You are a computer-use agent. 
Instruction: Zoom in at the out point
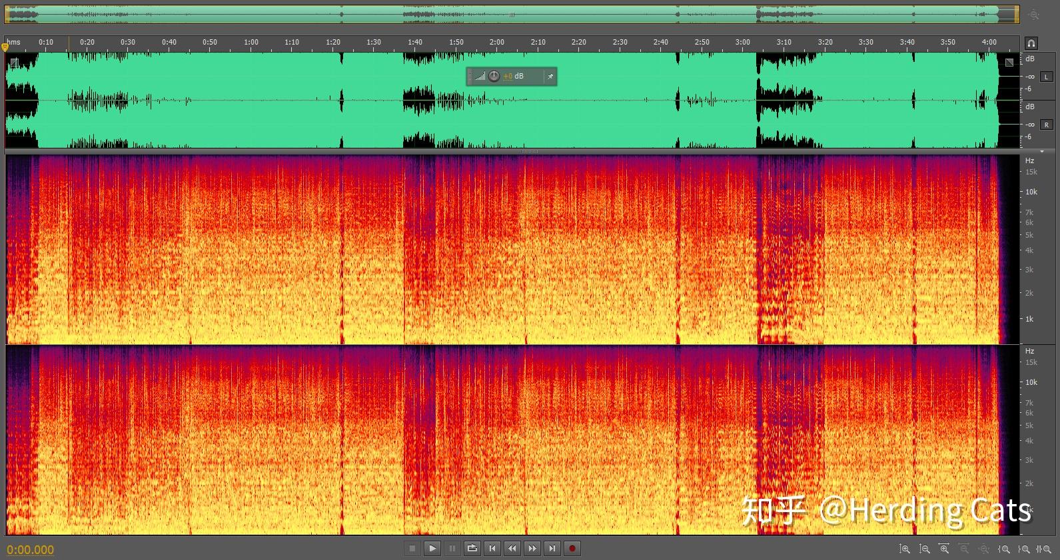click(1024, 549)
